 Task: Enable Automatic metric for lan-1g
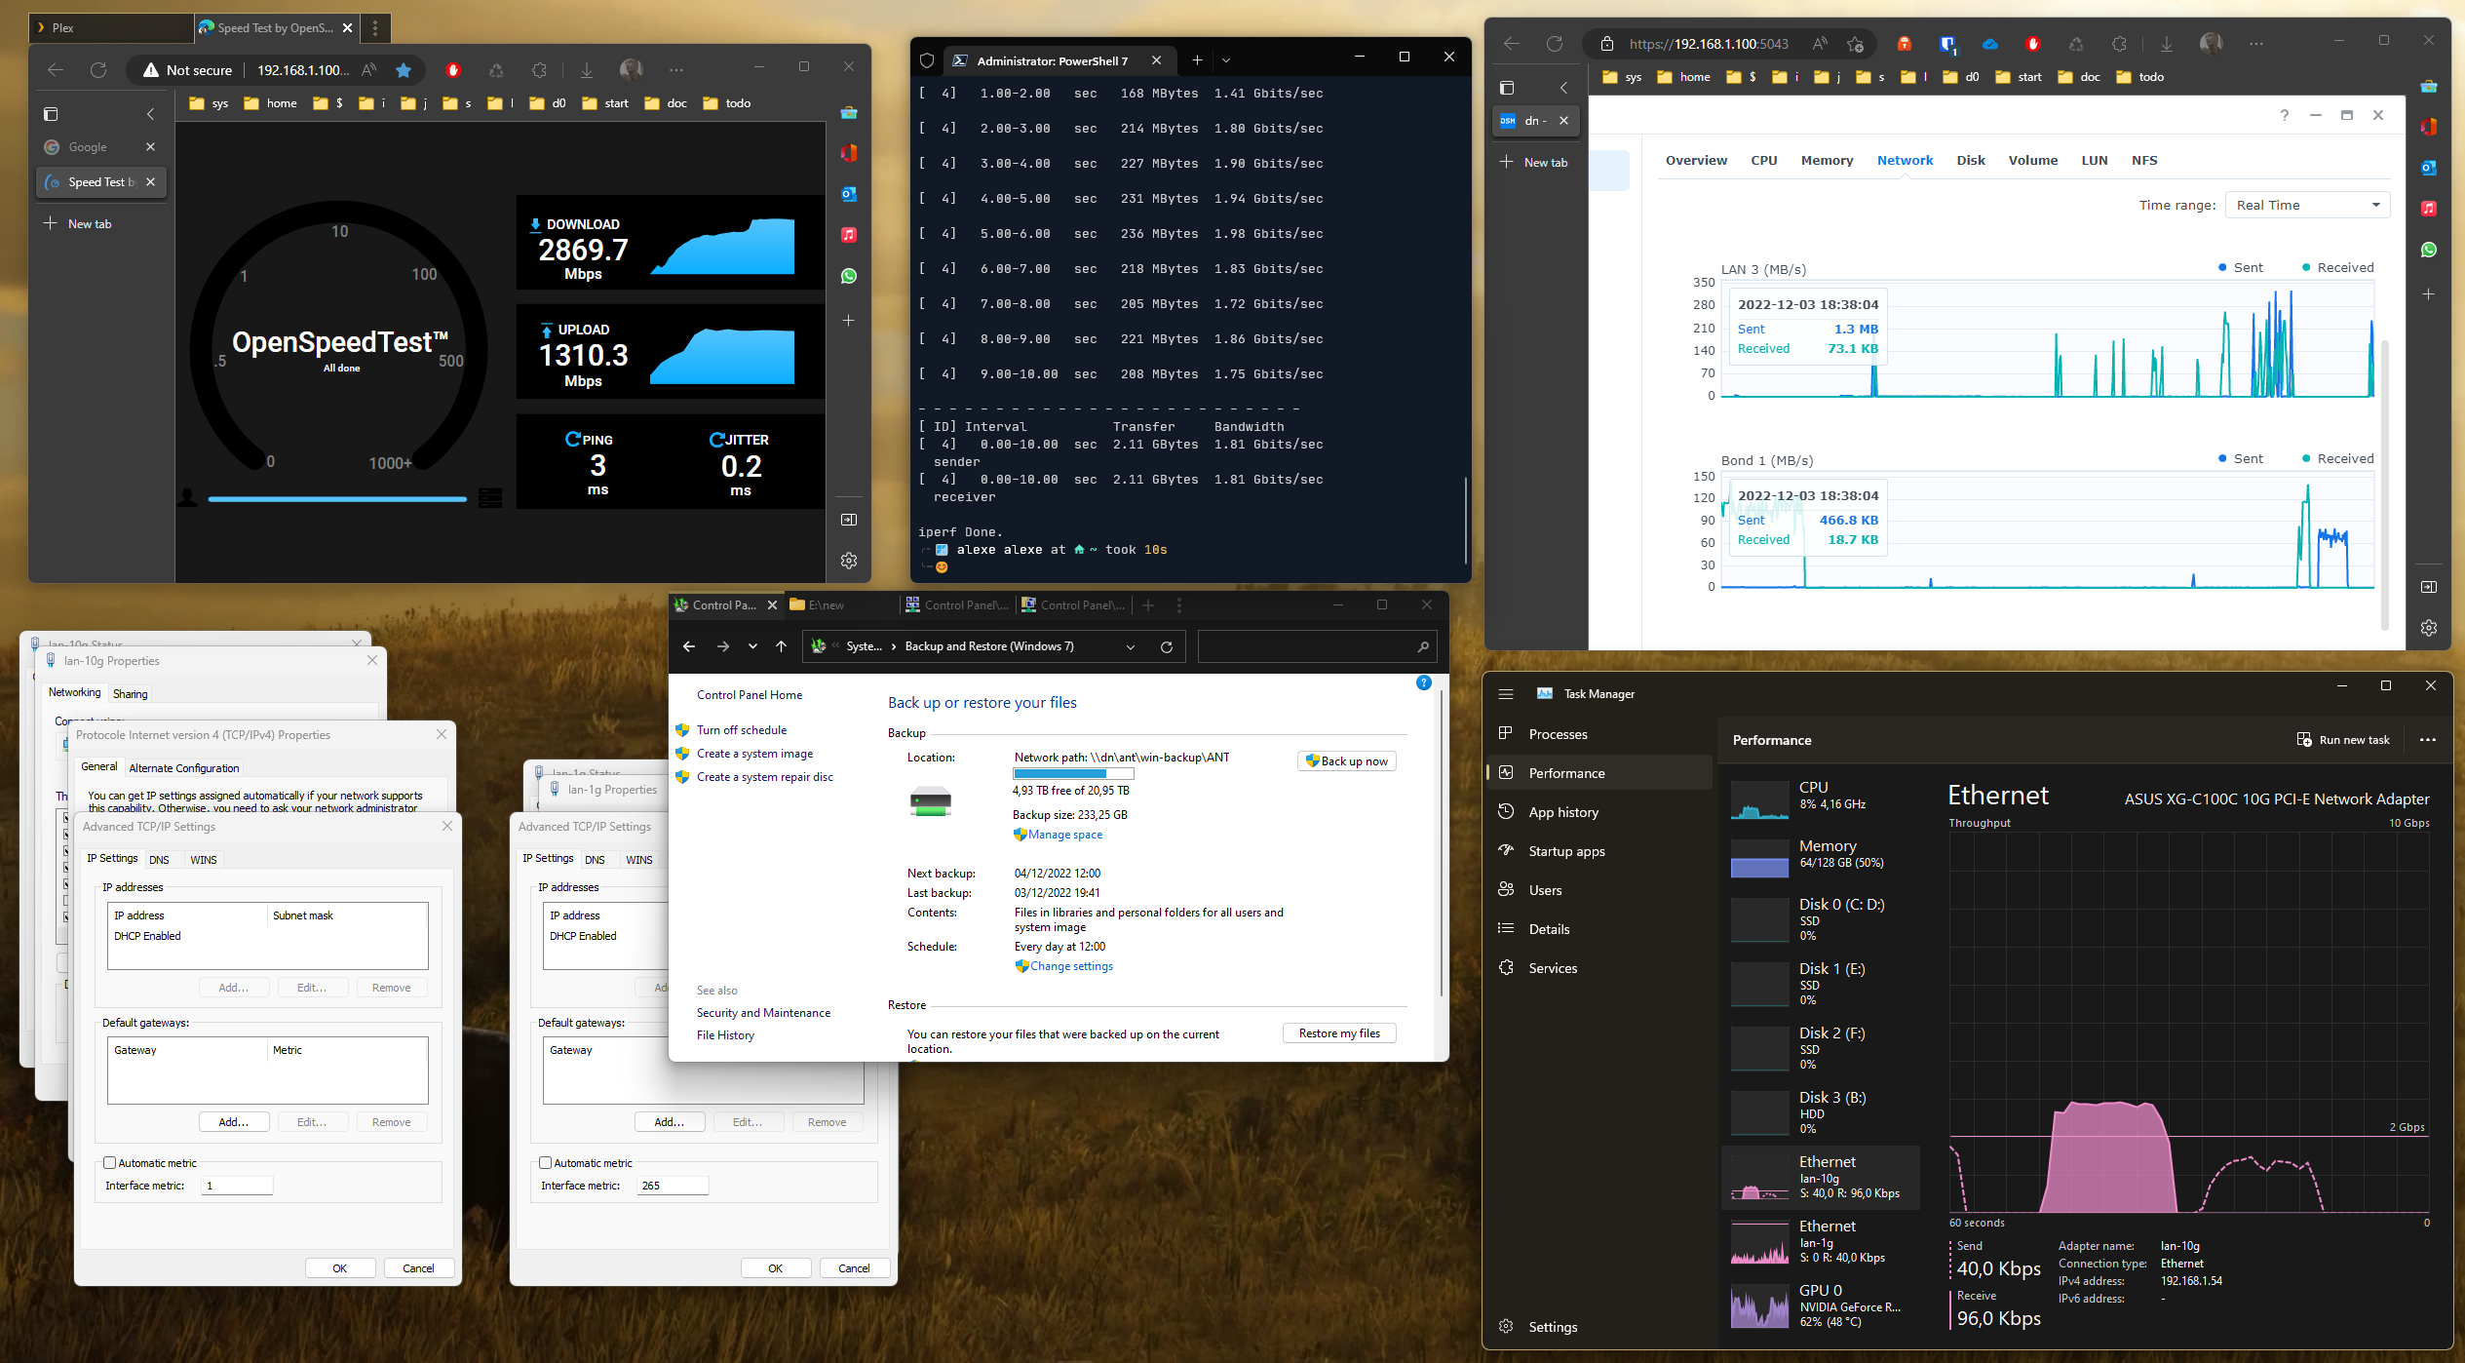pos(546,1162)
